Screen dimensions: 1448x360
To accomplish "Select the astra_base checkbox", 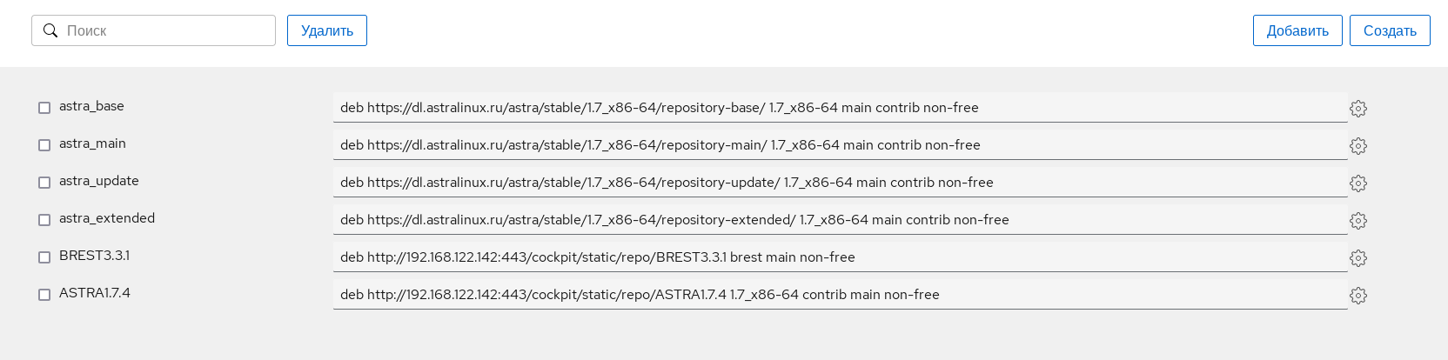I will pyautogui.click(x=44, y=108).
